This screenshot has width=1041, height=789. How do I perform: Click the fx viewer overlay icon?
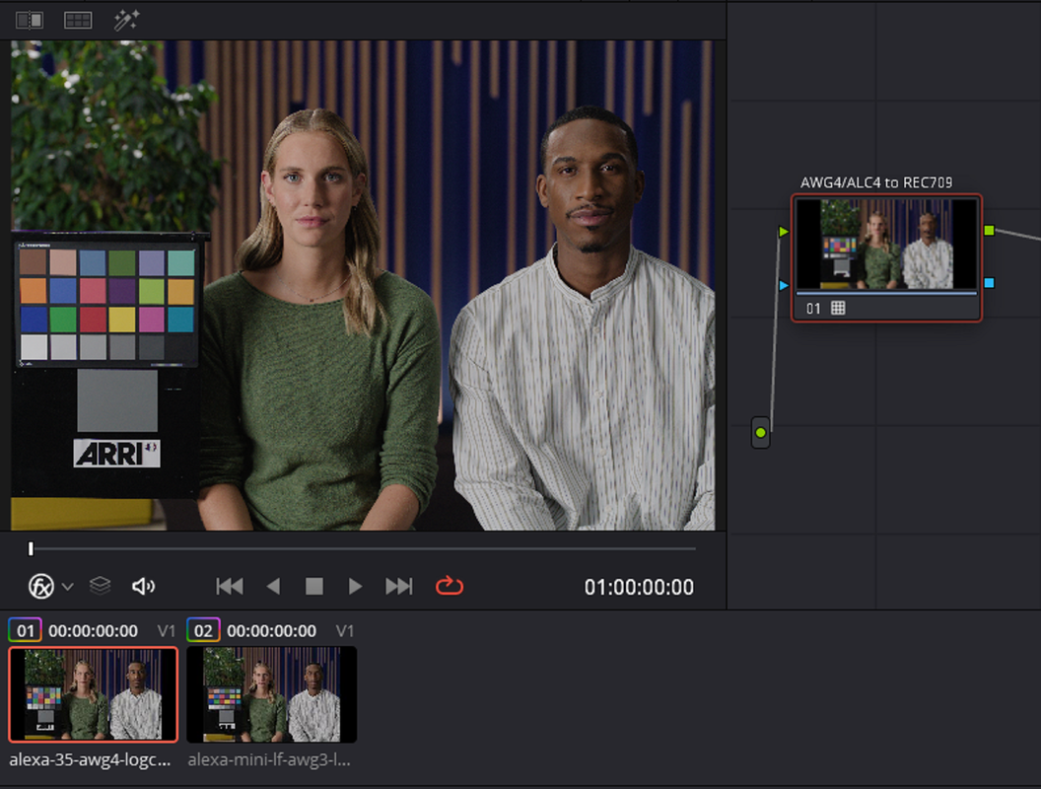(41, 587)
